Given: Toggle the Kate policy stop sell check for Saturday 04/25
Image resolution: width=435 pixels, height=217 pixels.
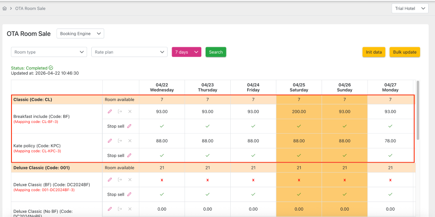Looking at the screenshot, I should pos(299,155).
